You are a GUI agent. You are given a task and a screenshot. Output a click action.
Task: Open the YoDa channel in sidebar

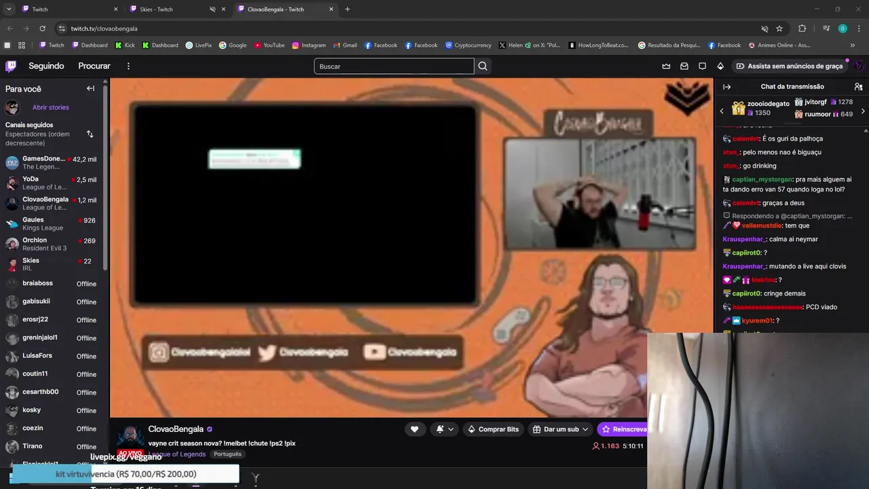51,183
